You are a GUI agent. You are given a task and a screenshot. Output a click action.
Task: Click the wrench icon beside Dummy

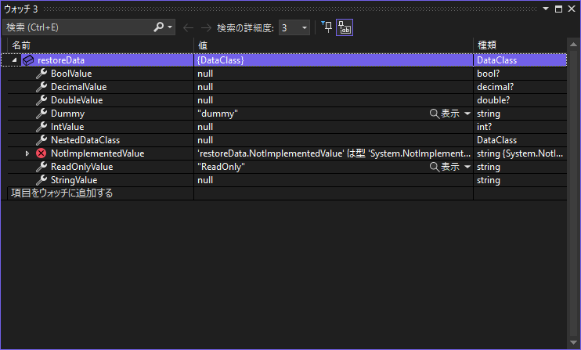click(x=41, y=114)
